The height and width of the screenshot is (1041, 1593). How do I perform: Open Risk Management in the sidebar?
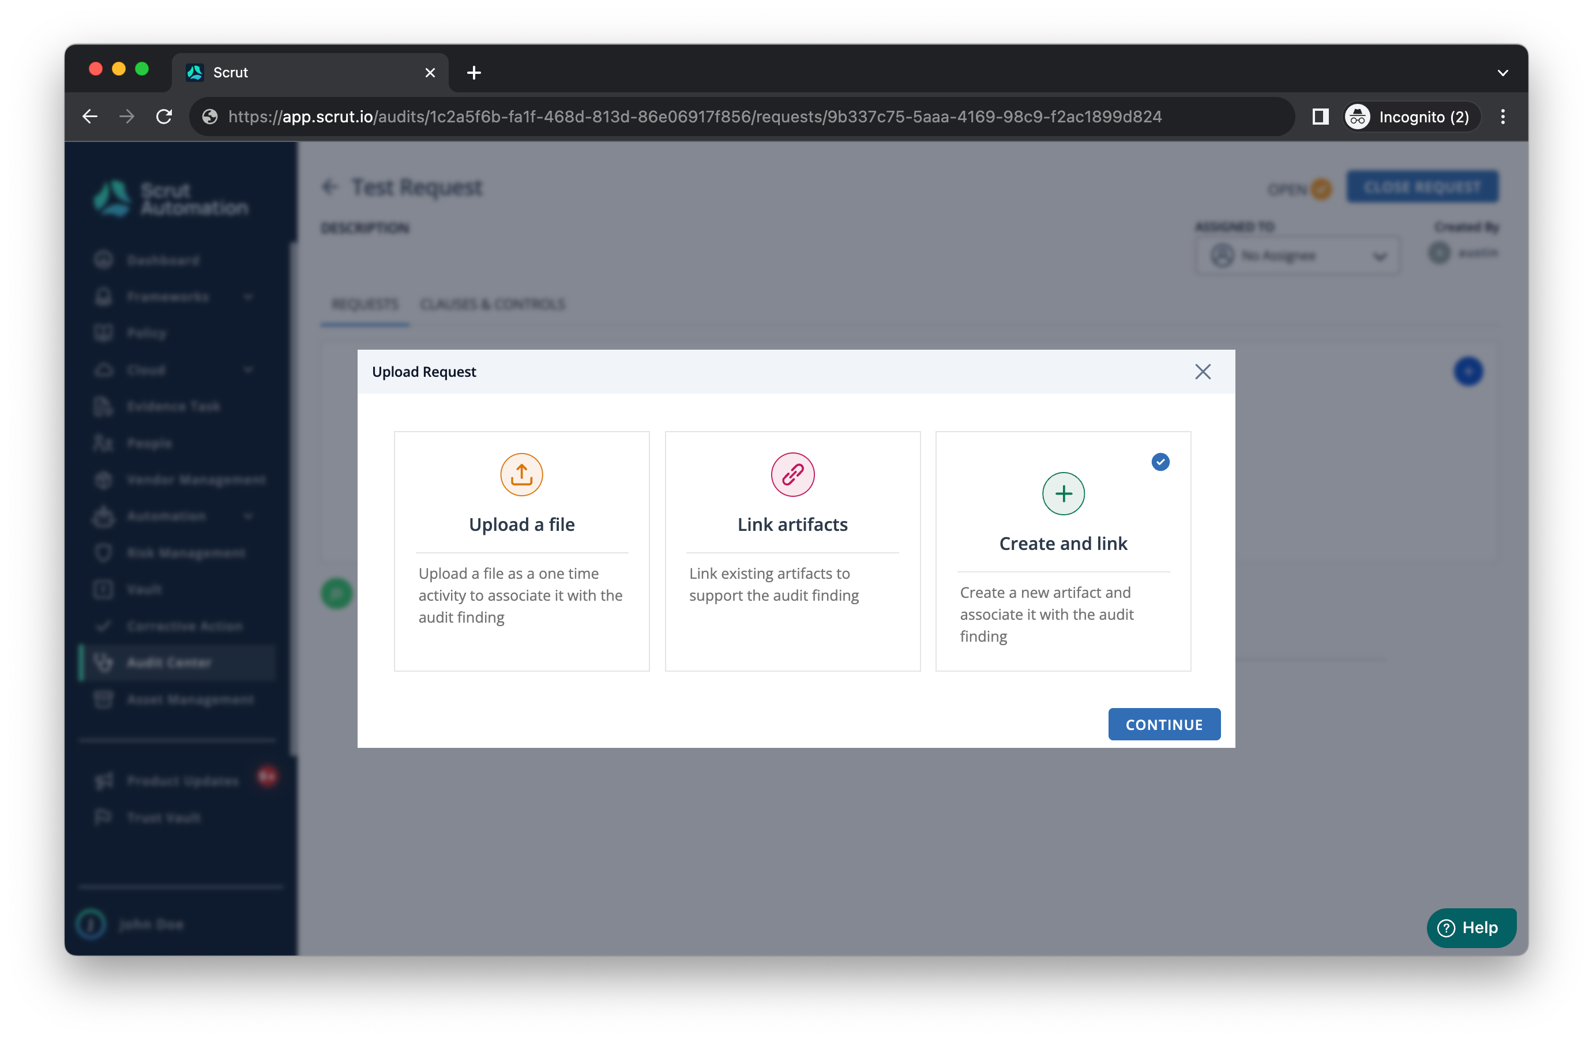(185, 553)
